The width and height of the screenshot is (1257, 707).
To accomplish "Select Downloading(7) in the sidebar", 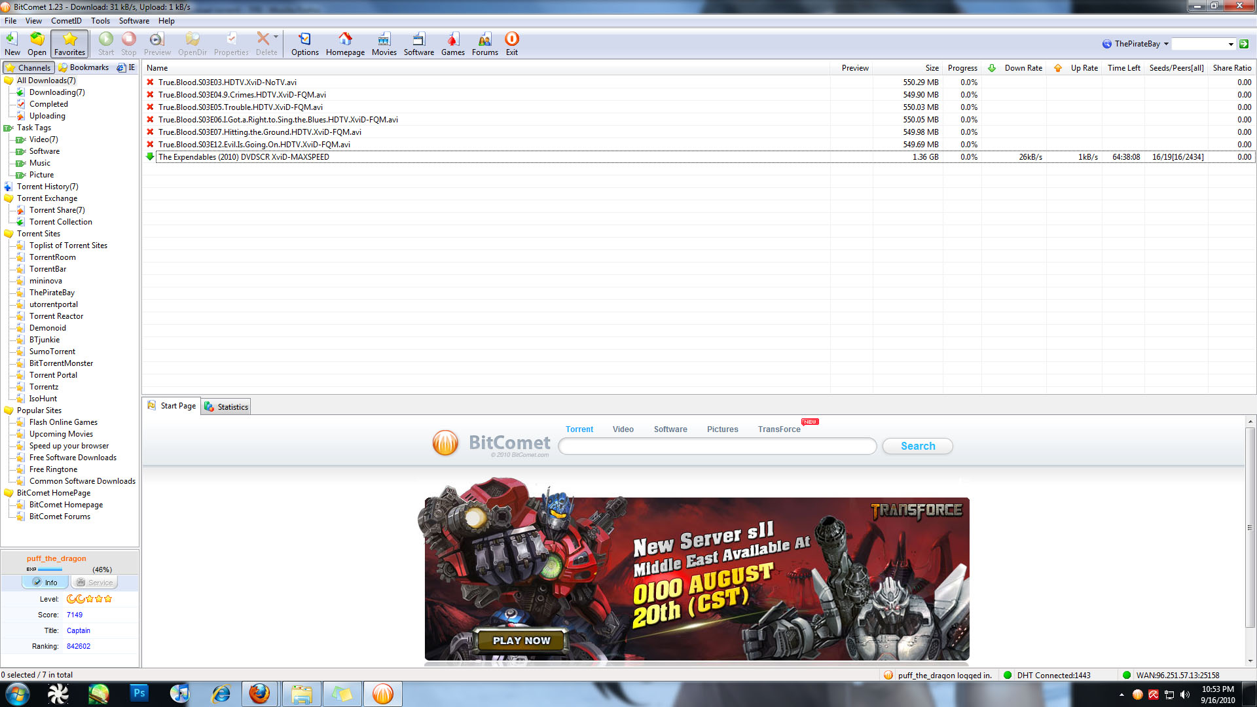I will pos(57,92).
